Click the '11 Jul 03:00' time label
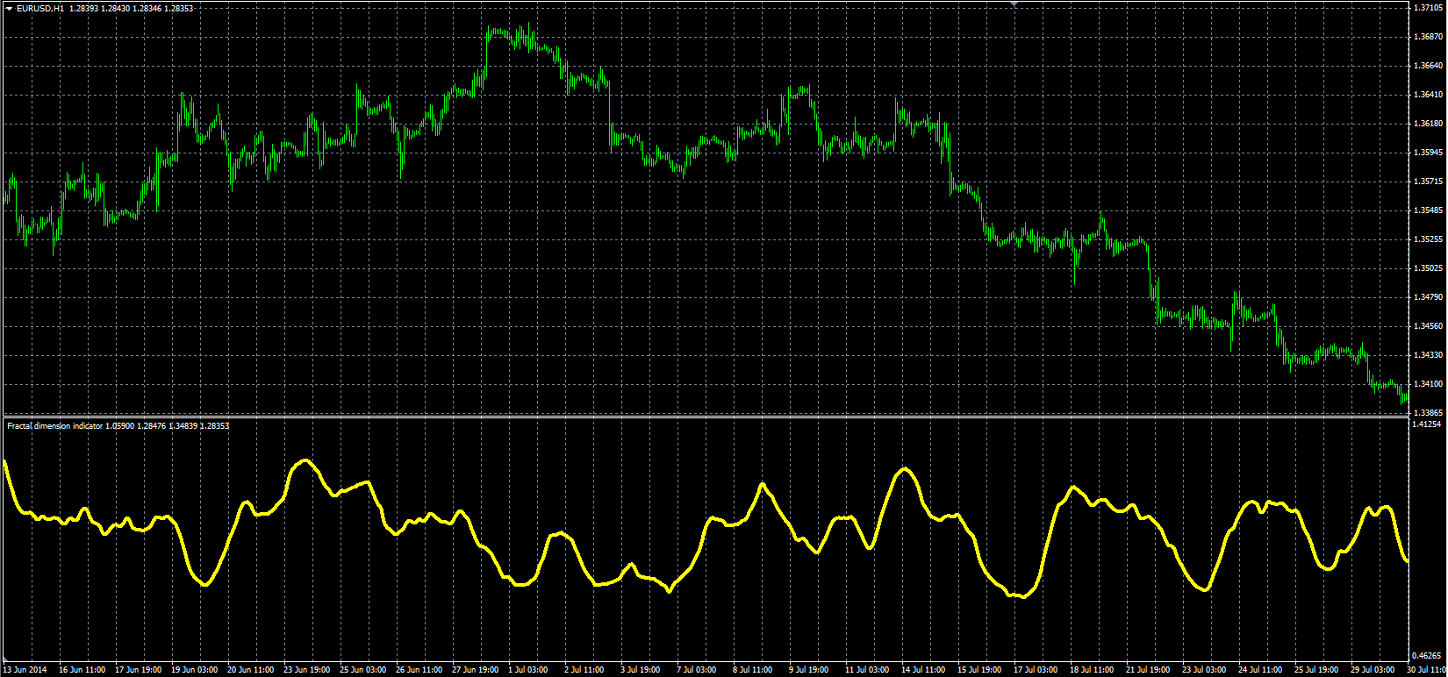 tap(869, 670)
